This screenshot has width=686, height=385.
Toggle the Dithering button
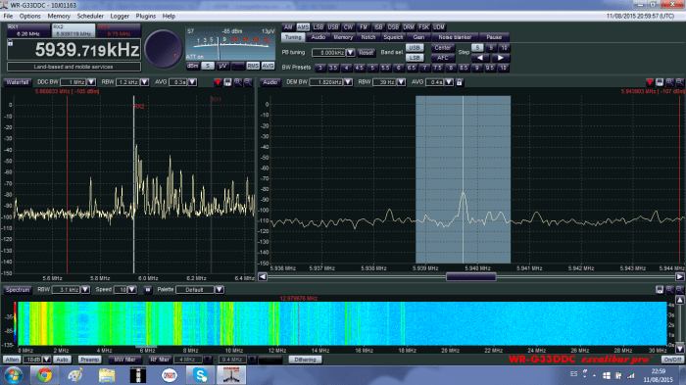tap(305, 360)
